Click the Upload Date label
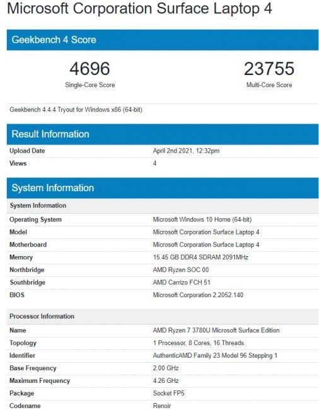 27,151
